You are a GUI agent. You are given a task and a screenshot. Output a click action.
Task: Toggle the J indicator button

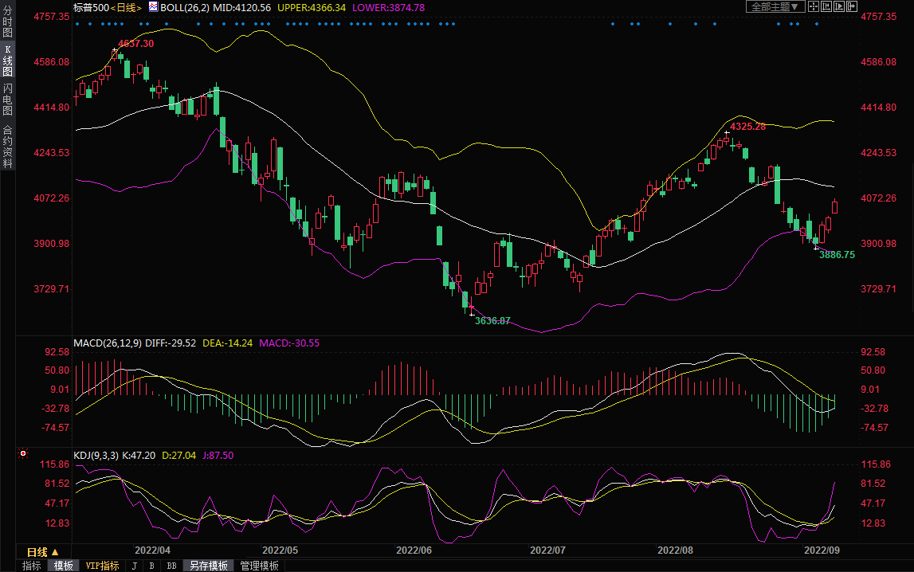134,566
